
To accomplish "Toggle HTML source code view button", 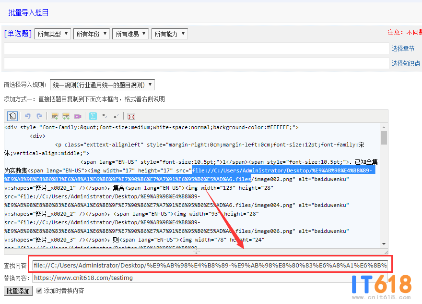I will [12, 116].
